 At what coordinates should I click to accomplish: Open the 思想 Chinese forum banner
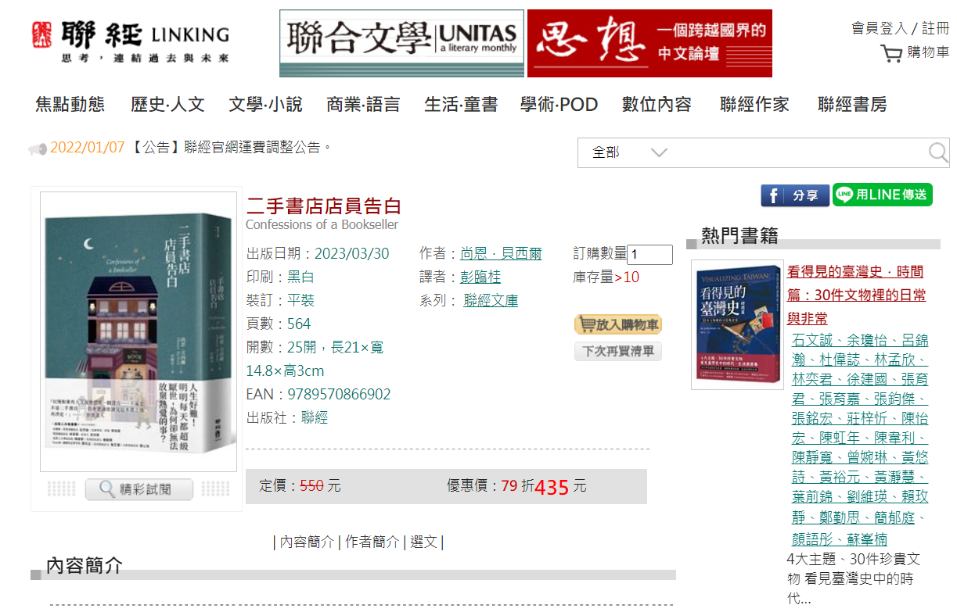pyautogui.click(x=649, y=44)
